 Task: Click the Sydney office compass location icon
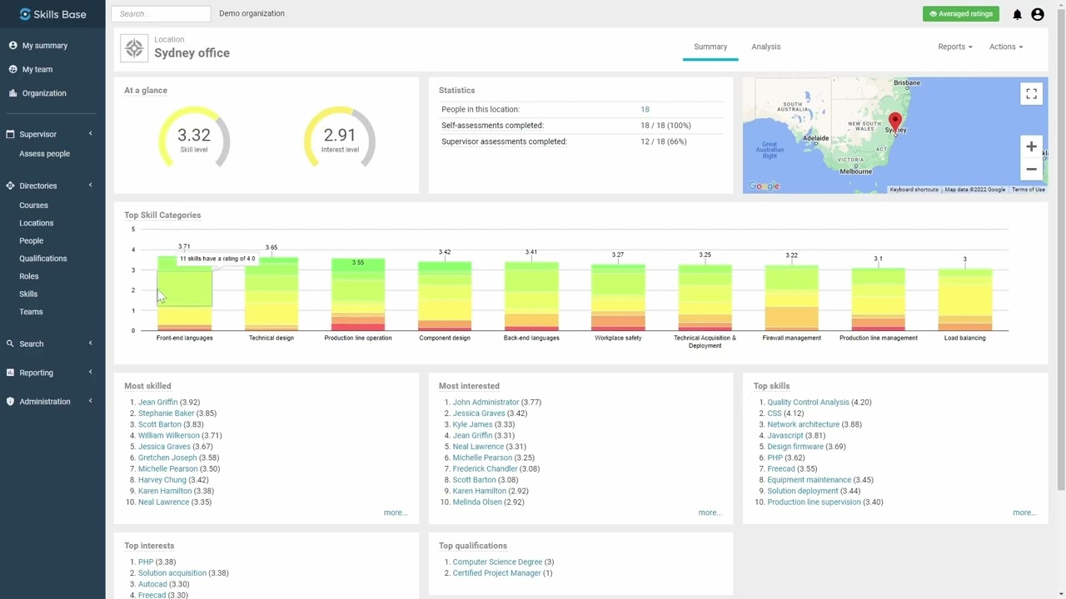coord(134,48)
